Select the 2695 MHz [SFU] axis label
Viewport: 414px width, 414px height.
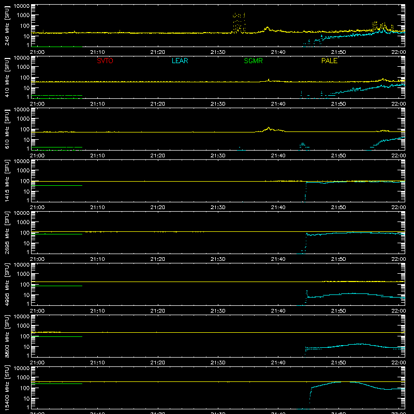tap(7, 233)
